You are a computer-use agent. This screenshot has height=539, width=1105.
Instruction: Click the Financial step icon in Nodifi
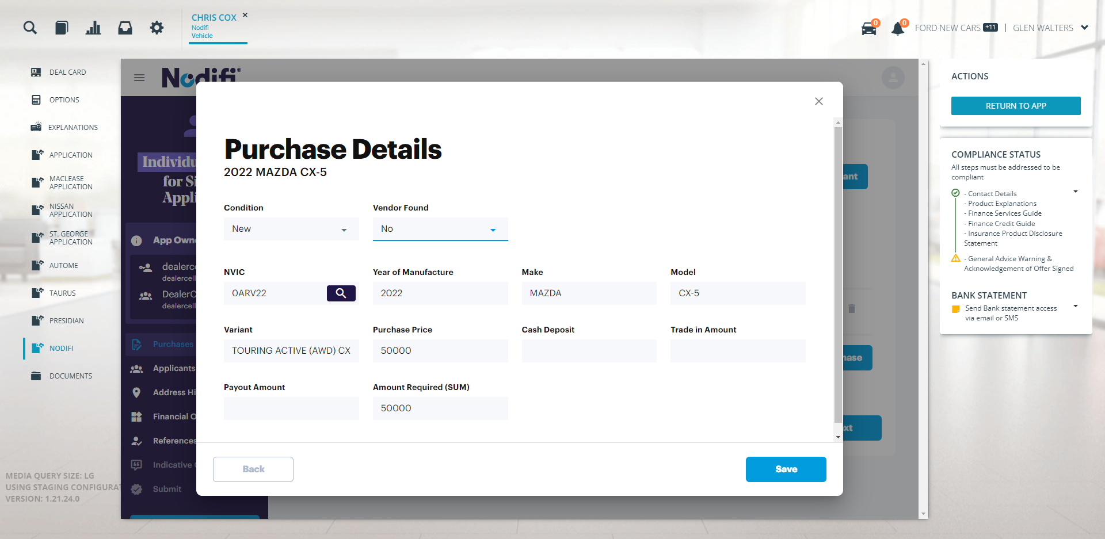(x=136, y=416)
